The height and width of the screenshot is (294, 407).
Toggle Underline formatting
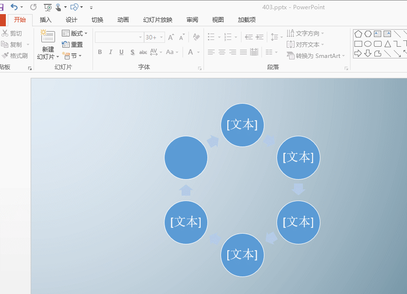point(121,52)
